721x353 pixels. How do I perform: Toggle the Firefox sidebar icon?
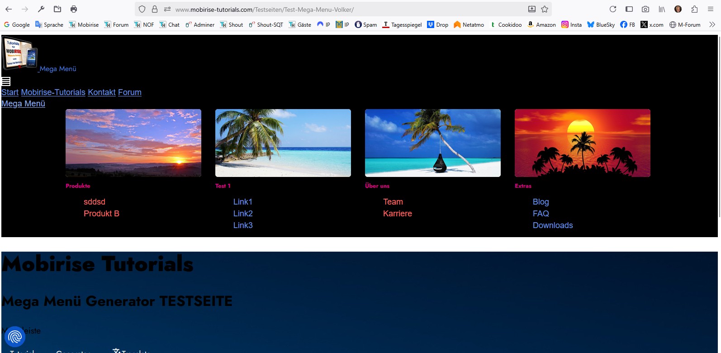click(629, 9)
